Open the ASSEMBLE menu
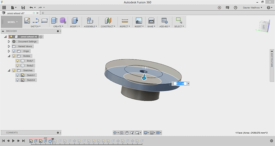Screen dimensions: 275x146 [x=90, y=26]
